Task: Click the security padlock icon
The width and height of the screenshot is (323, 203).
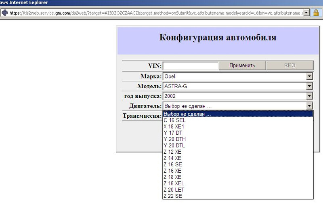Action: 316,13
